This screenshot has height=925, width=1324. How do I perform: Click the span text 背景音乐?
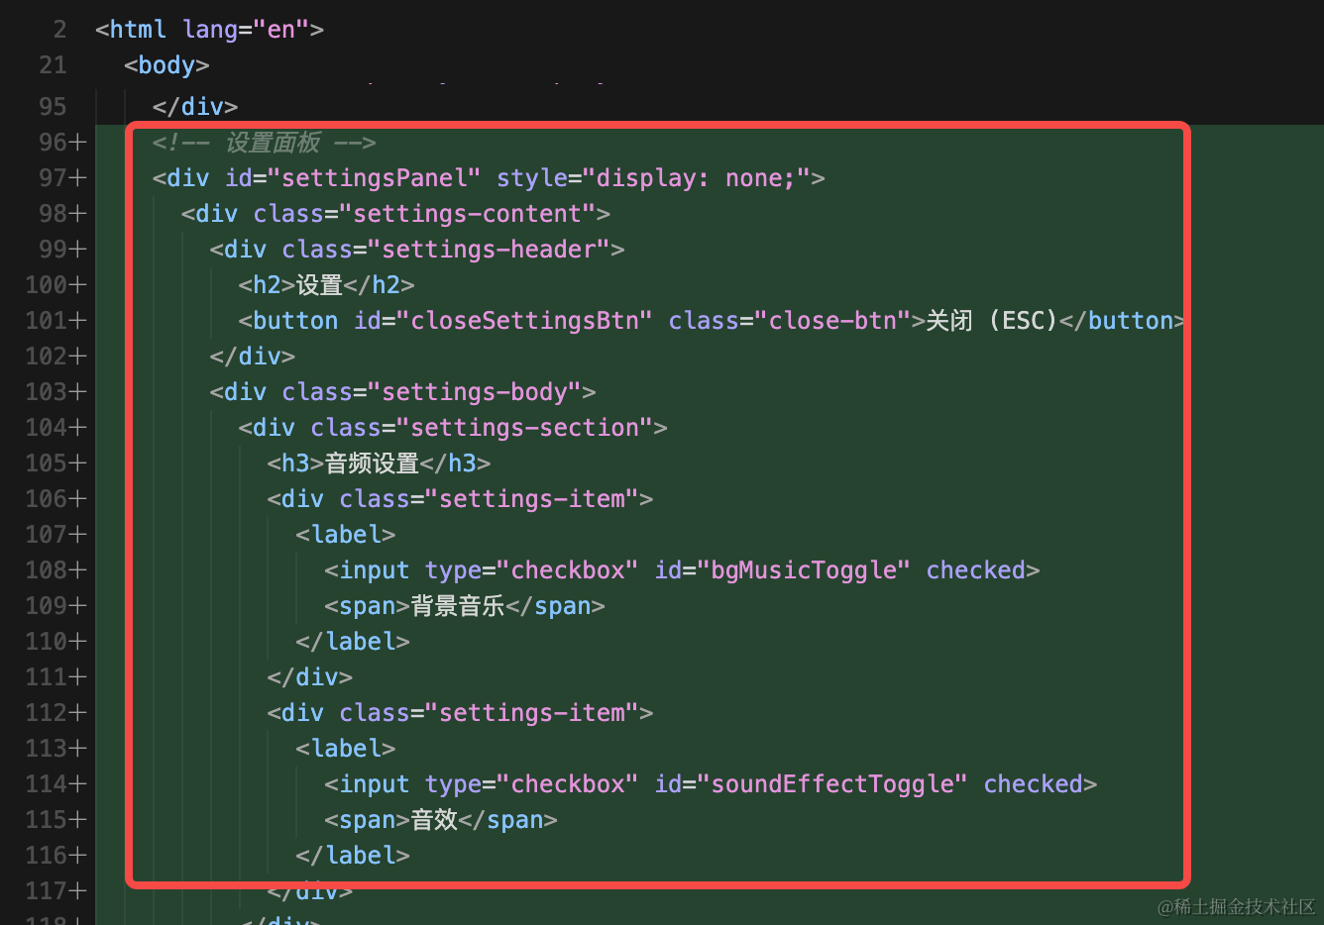click(x=458, y=606)
